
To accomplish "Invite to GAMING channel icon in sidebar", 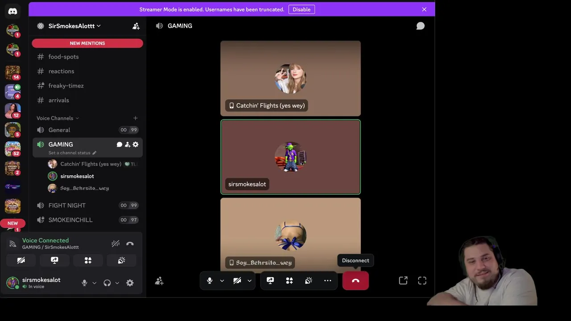I will click(x=127, y=144).
